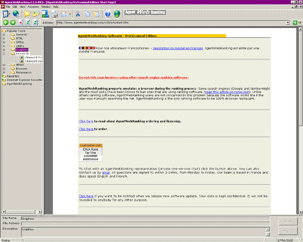This screenshot has width=303, height=242.
Task: Click the second folder icon with arrow
Action: pos(36,14)
